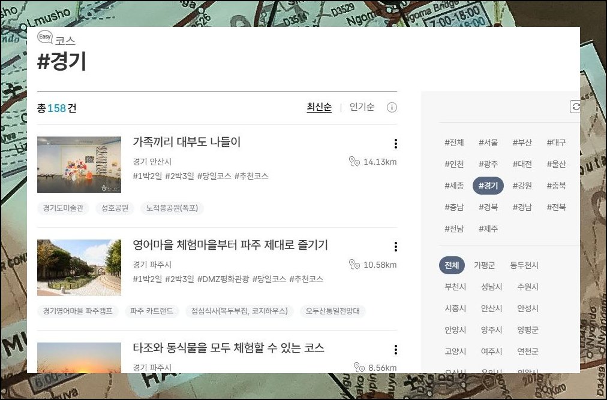The height and width of the screenshot is (400, 607).
Task: Open the 대부도 course art gallery thumbnail
Action: (79, 165)
